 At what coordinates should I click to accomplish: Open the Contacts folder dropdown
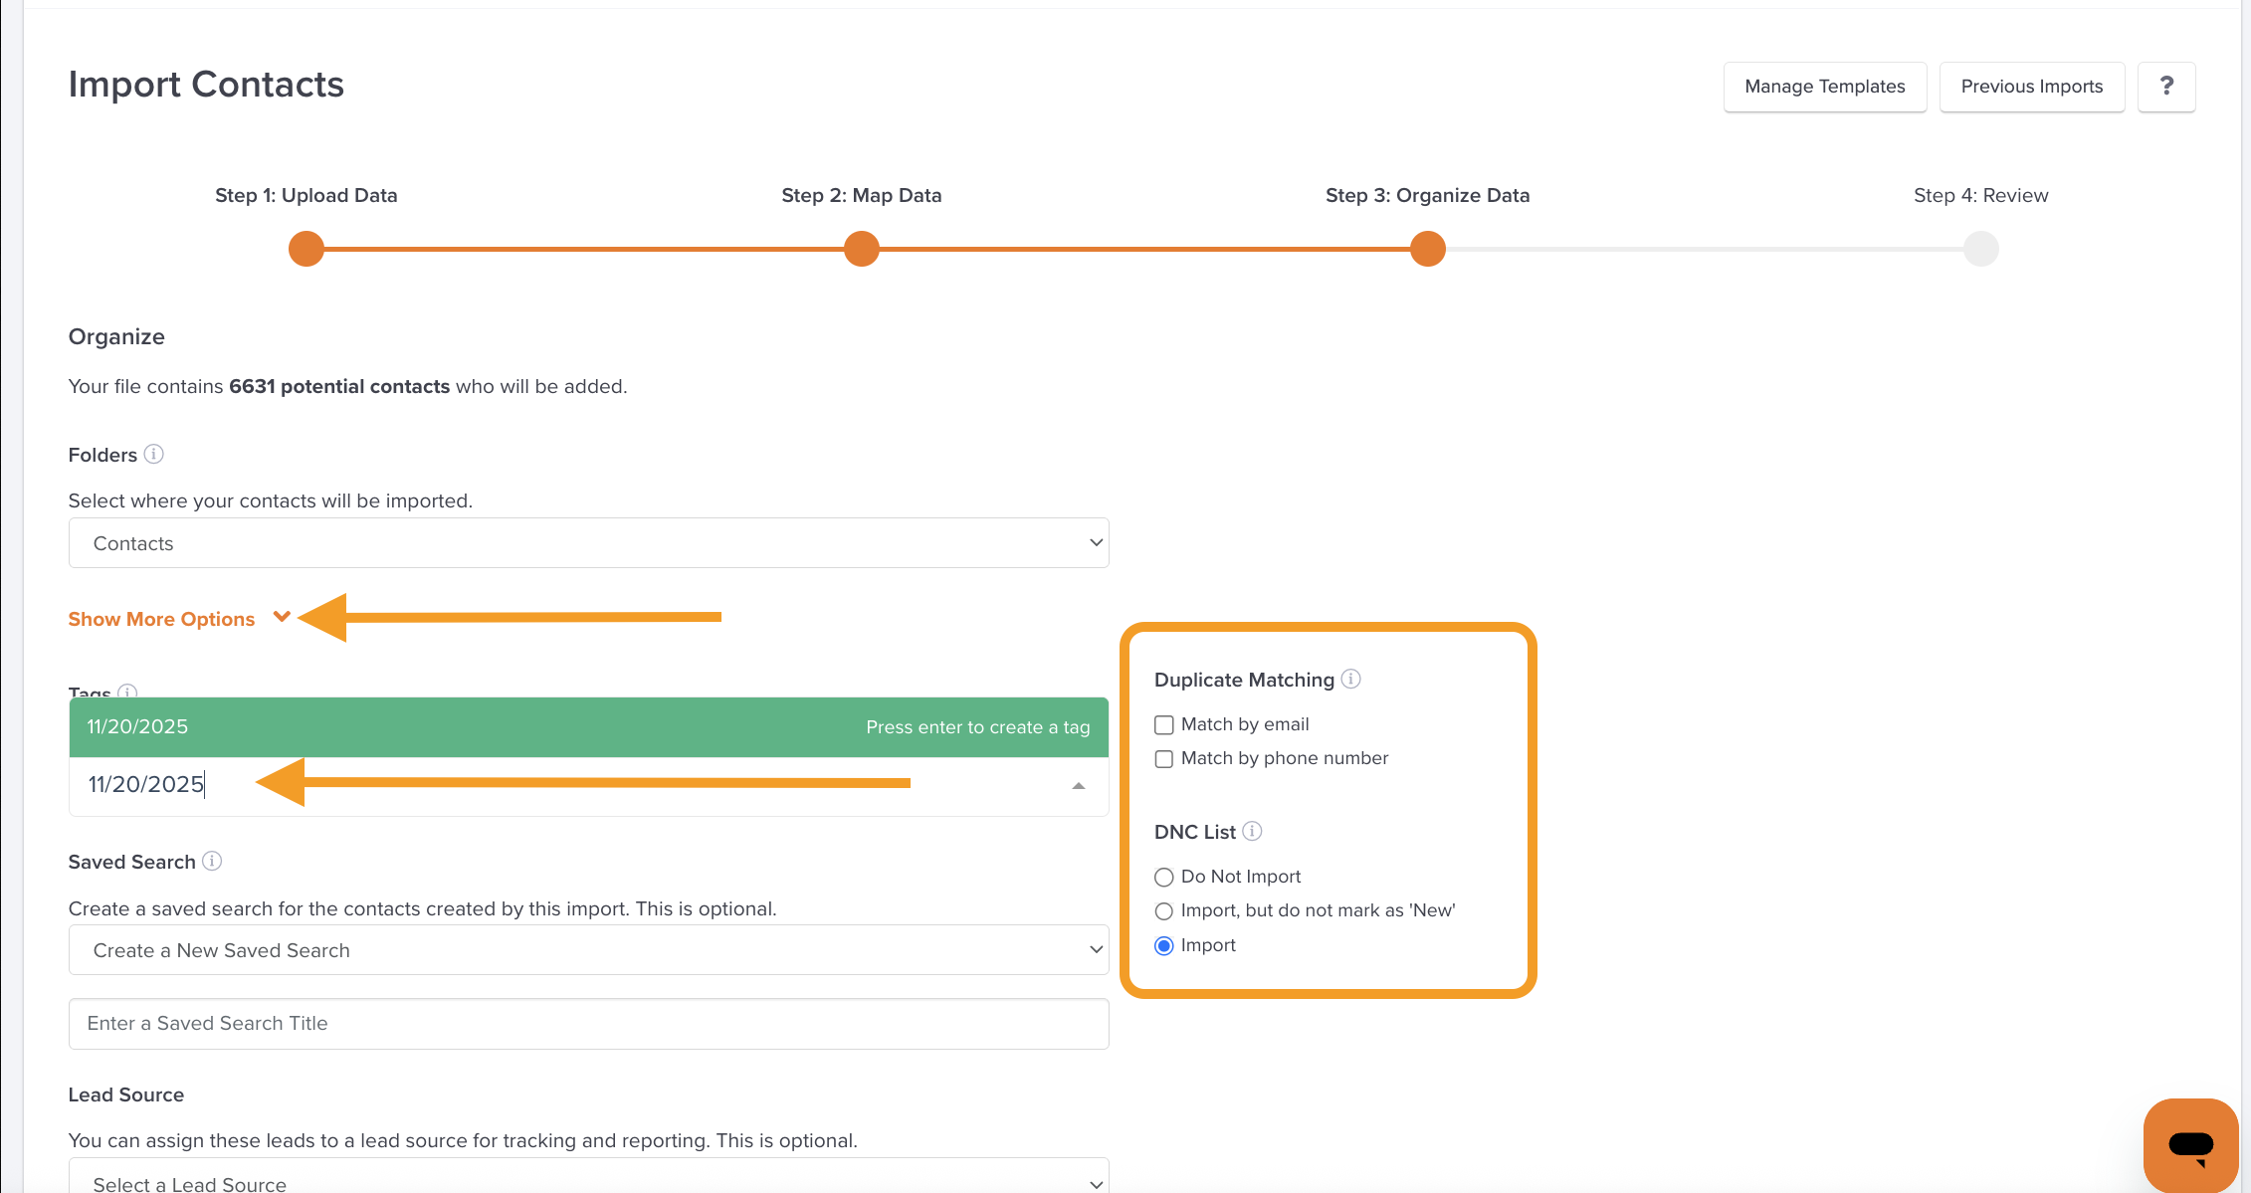588,543
